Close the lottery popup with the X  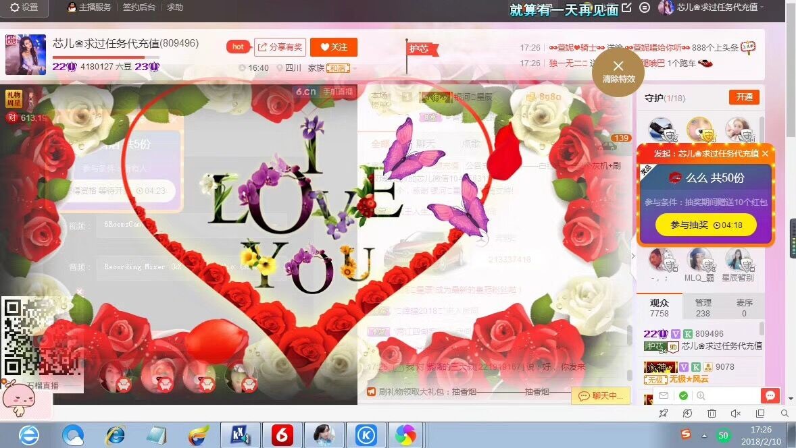click(765, 153)
